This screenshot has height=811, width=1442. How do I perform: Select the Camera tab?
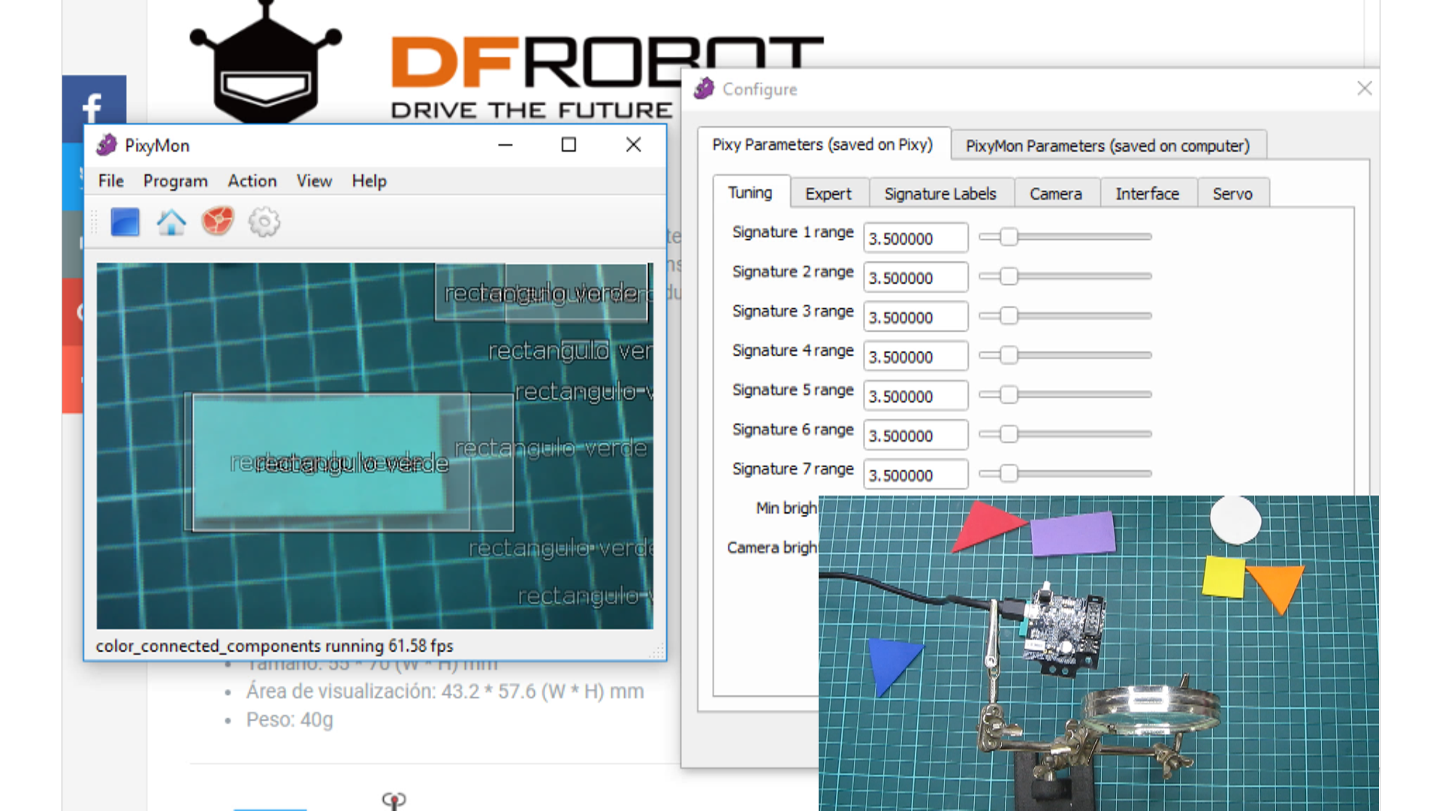point(1055,194)
